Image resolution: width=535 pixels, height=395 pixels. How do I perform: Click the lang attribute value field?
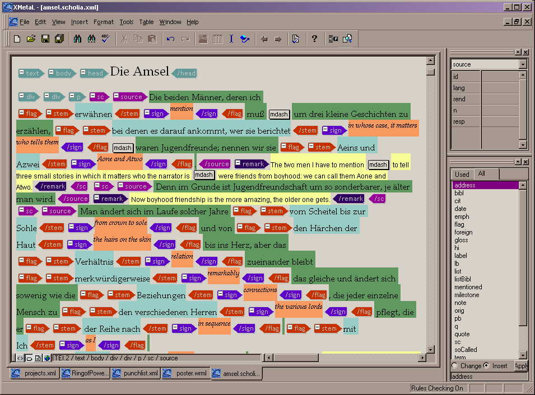(500, 88)
